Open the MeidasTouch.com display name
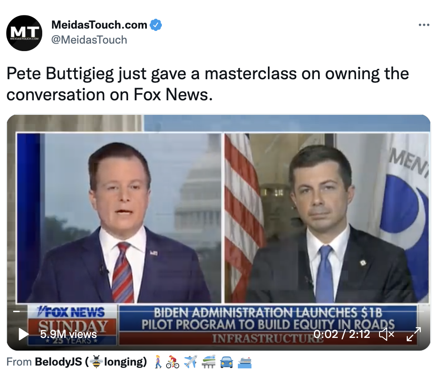The width and height of the screenshot is (441, 374). pyautogui.click(x=99, y=25)
